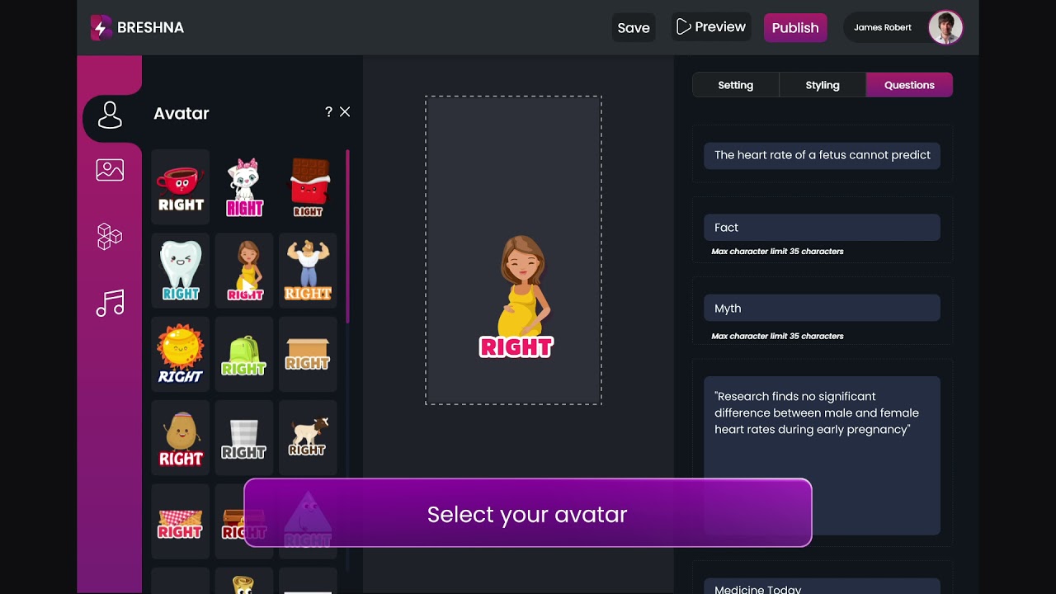Click the help question mark in Avatar panel

(x=328, y=112)
